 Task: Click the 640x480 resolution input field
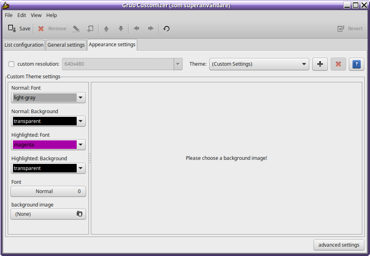click(x=118, y=64)
